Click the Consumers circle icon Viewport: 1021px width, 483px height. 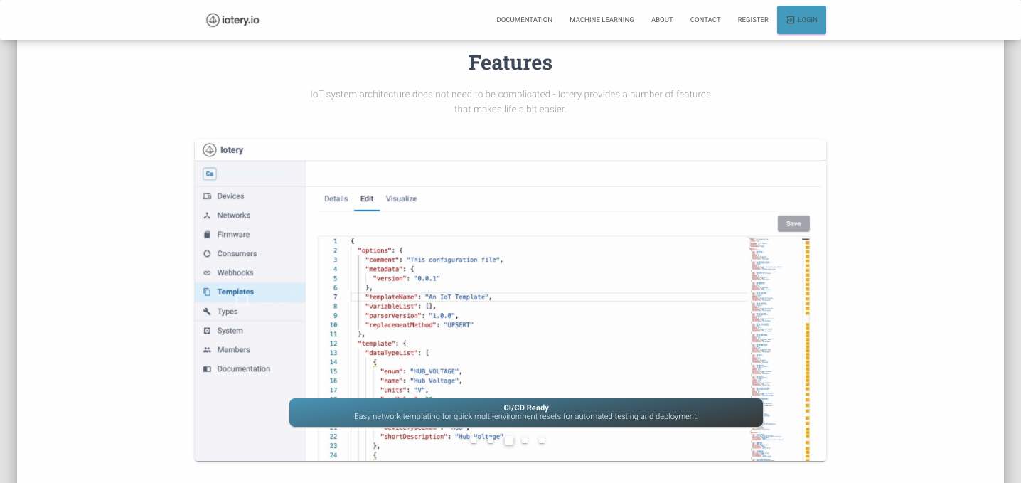pyautogui.click(x=207, y=254)
